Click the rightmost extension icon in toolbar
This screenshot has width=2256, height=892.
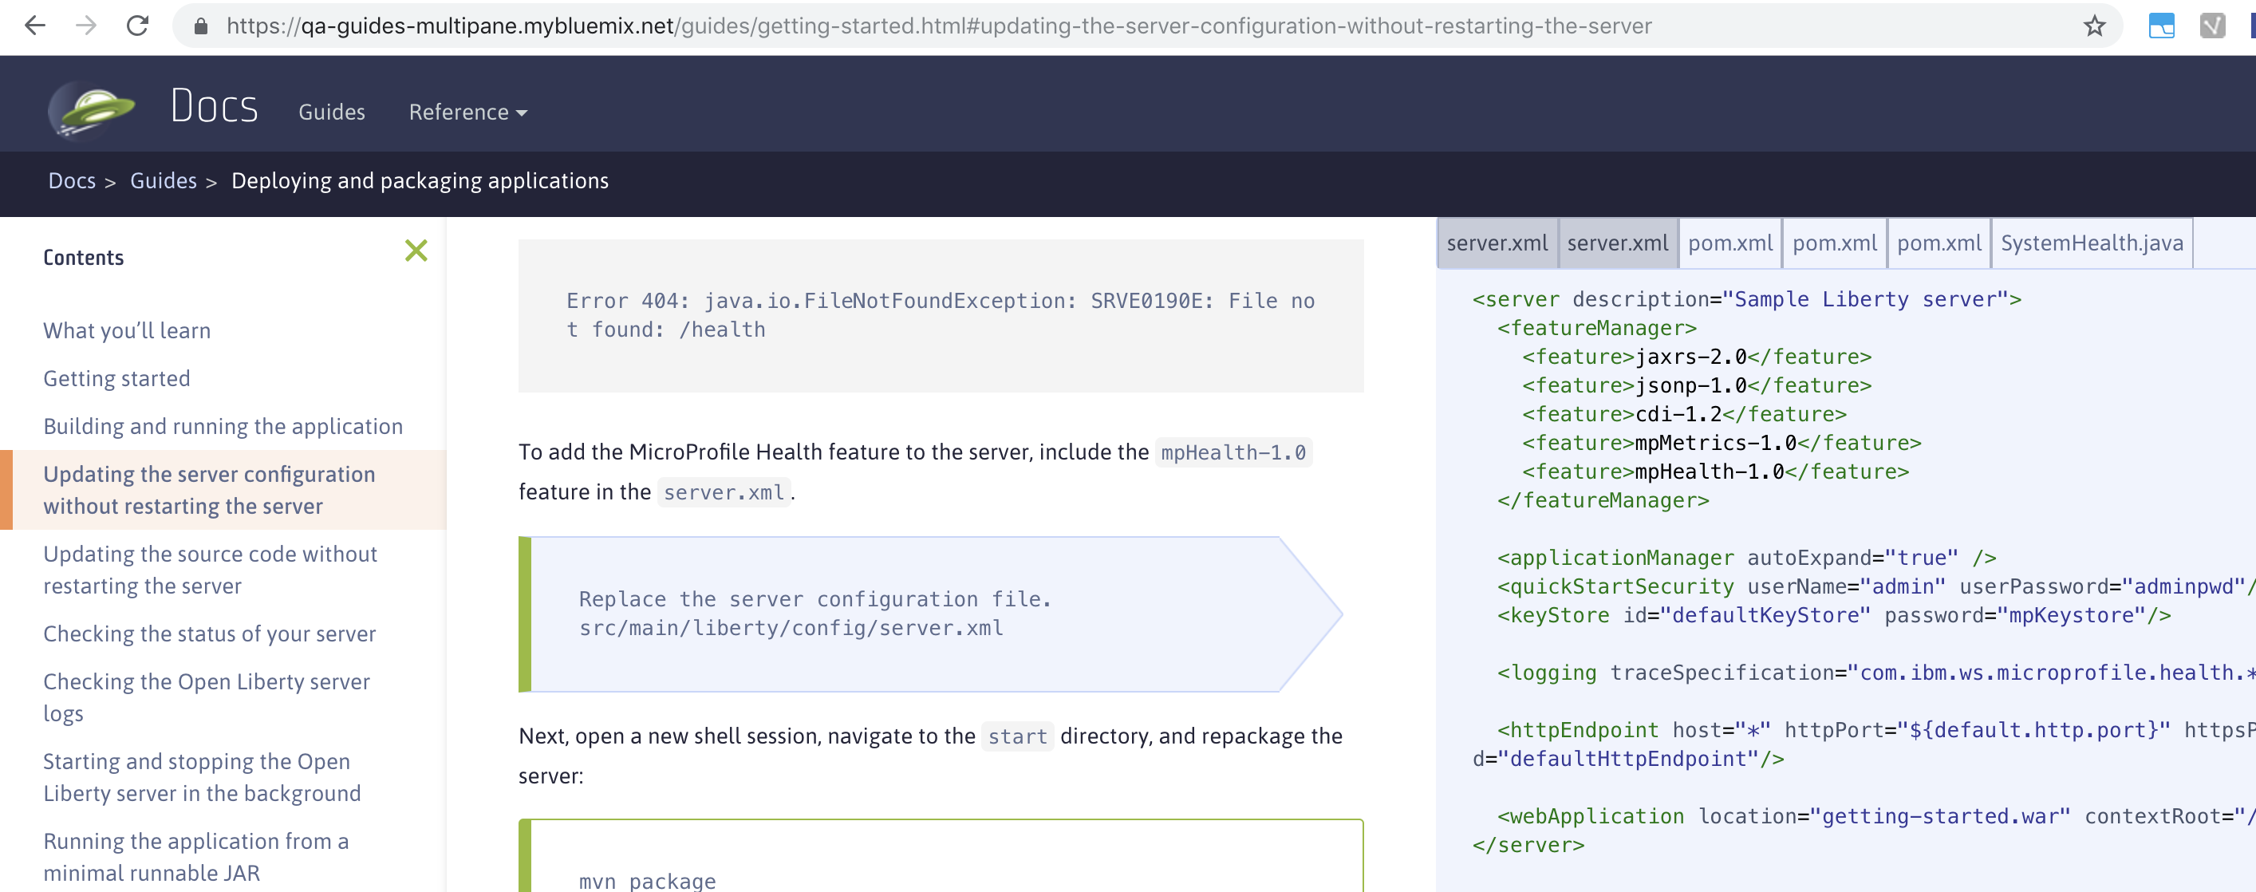coord(2215,26)
